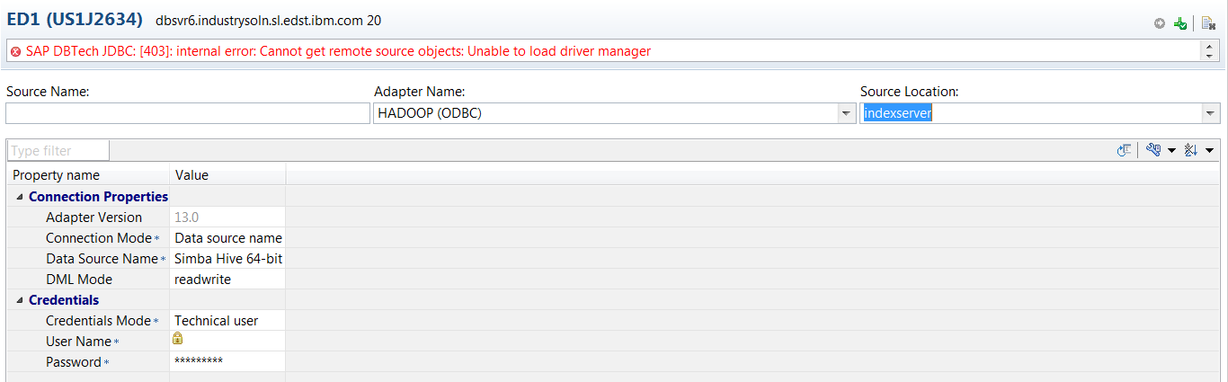Click the green test connection icon
1228x382 pixels.
[x=1181, y=23]
